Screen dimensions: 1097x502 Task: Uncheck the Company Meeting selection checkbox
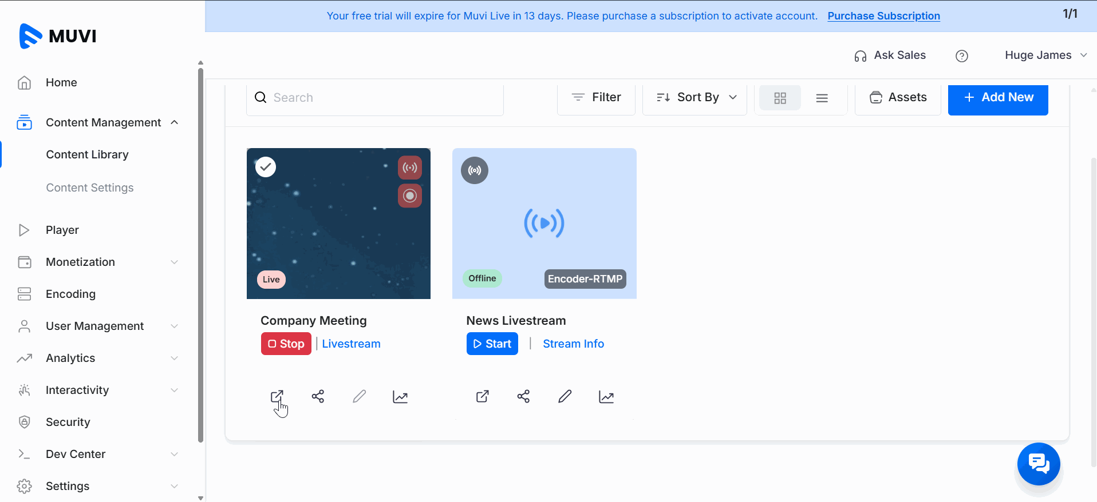coord(266,167)
